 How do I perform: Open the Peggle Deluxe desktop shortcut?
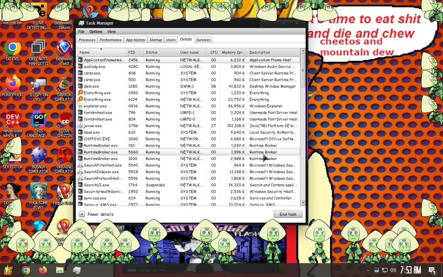coord(64,194)
